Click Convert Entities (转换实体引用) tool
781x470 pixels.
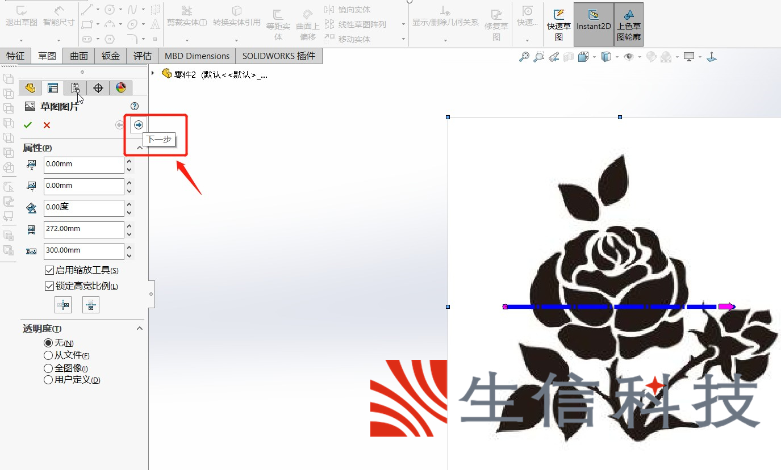[x=237, y=16]
